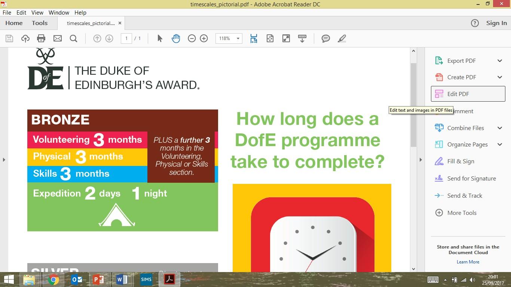Open the File menu

pyautogui.click(x=7, y=12)
